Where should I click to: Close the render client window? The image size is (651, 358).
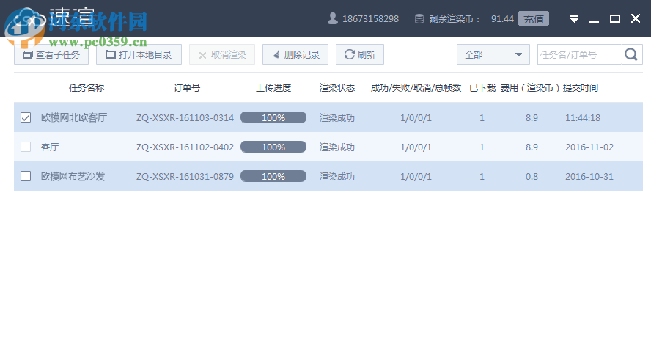[x=635, y=18]
